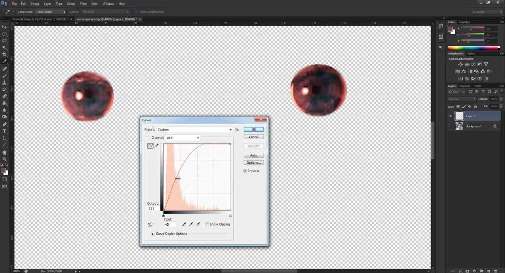Expand Curve Display Options

pos(152,234)
